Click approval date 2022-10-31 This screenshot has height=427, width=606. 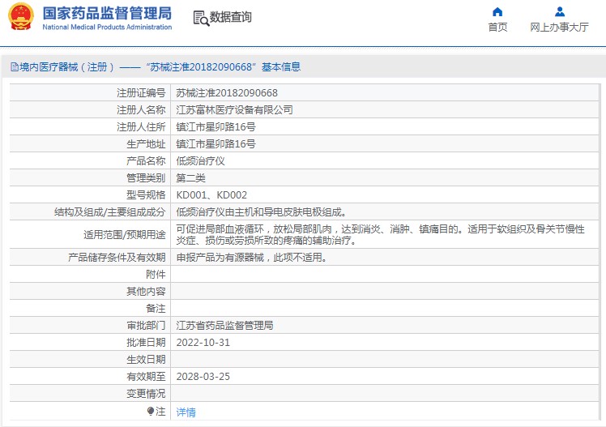click(x=203, y=343)
